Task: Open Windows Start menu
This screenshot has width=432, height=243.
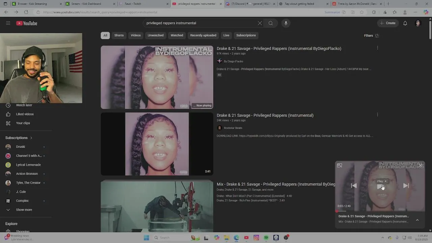Action: pyautogui.click(x=146, y=238)
